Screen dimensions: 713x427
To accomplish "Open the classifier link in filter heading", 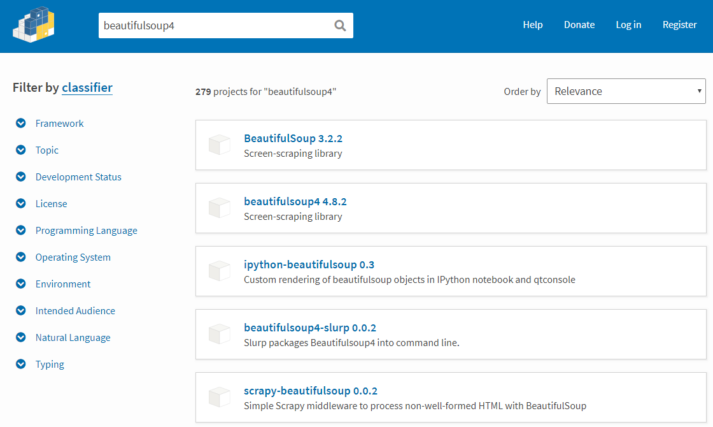I will point(87,88).
